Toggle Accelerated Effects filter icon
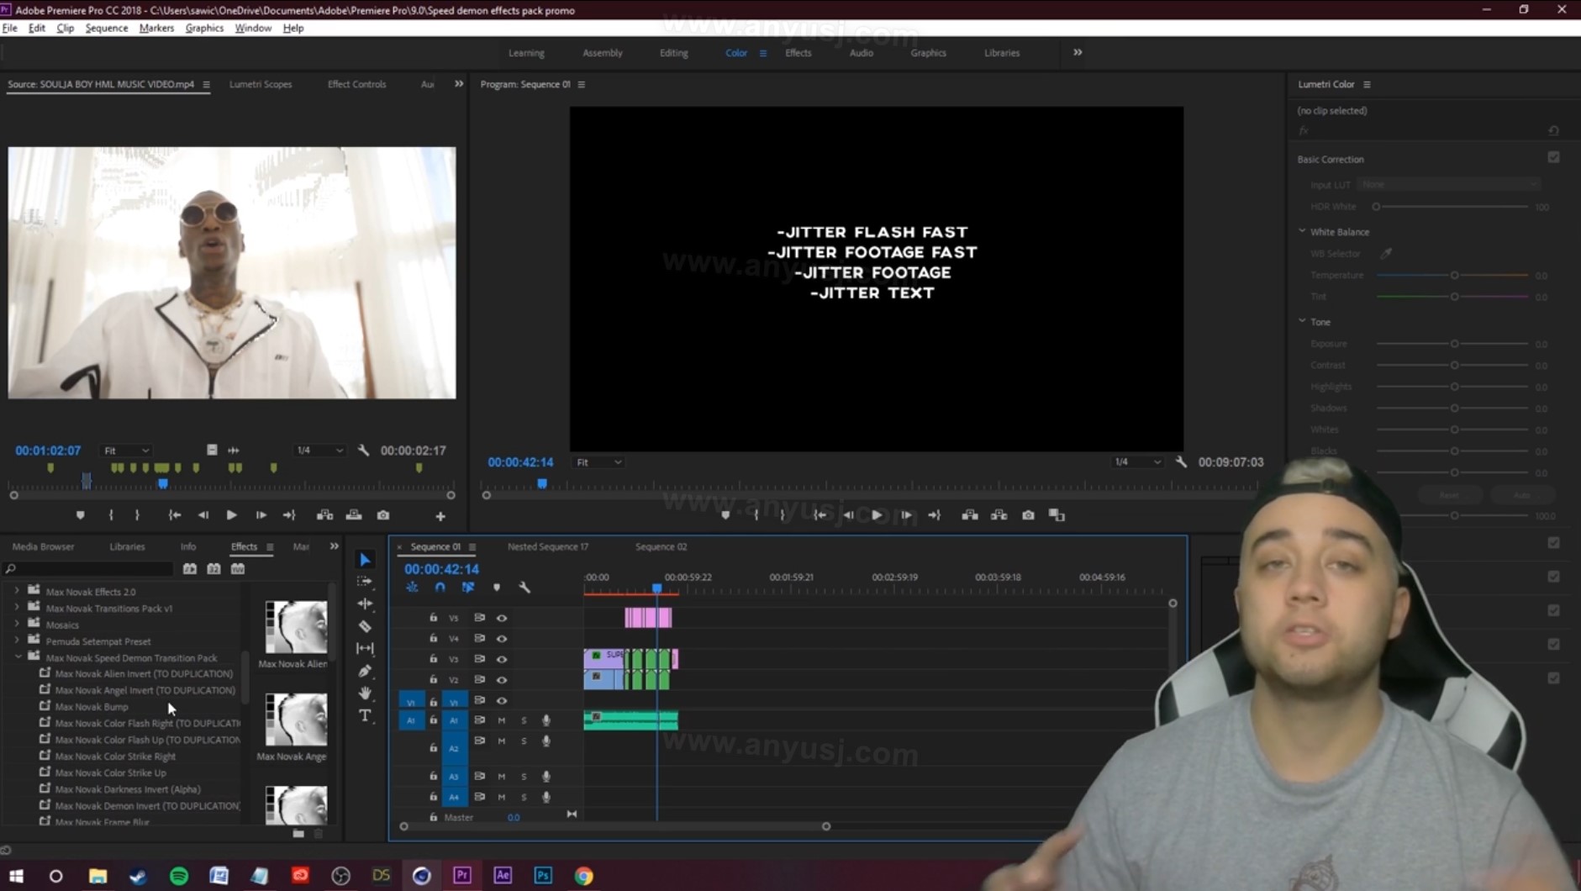1581x891 pixels. tap(190, 569)
